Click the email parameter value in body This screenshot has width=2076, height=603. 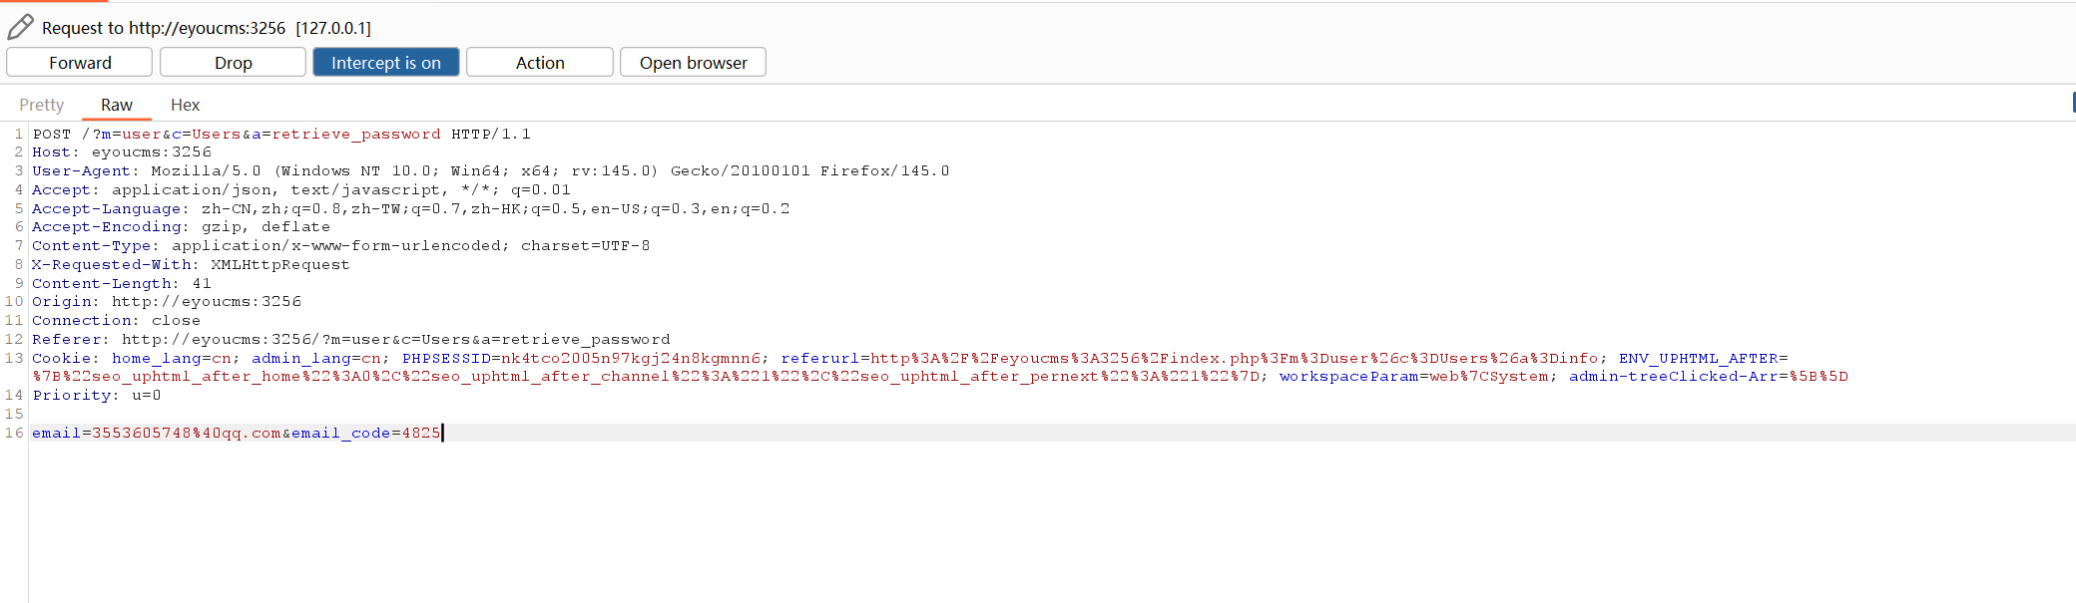187,434
